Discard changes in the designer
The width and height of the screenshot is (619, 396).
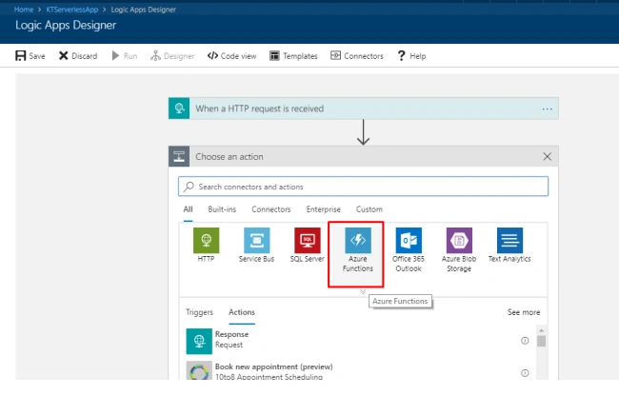[x=78, y=56]
